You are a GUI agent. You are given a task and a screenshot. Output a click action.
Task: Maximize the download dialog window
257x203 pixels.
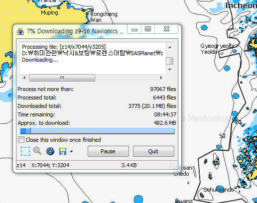[x=148, y=29]
